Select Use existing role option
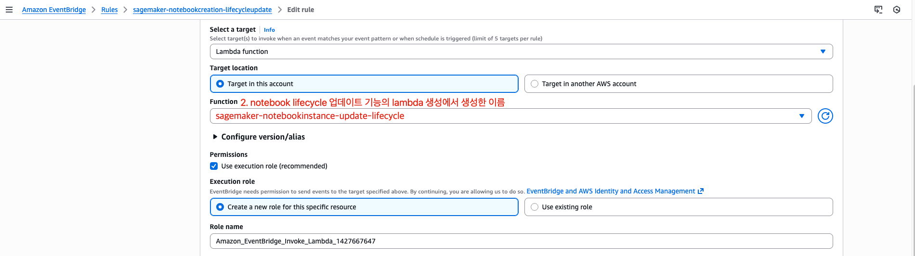 tap(535, 207)
